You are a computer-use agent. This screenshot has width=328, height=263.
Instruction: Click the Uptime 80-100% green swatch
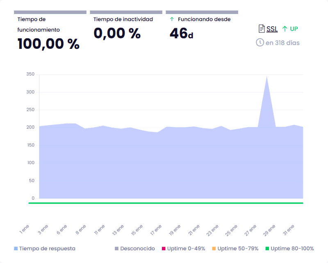pos(268,249)
